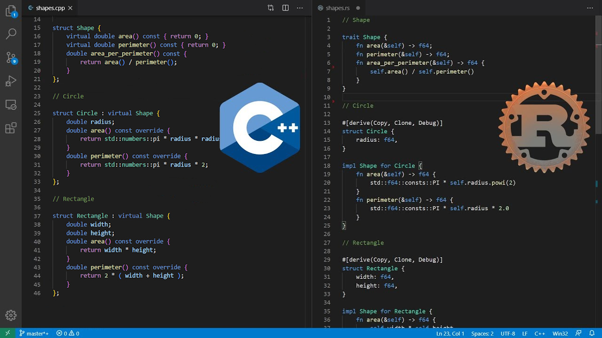This screenshot has height=338, width=602.
Task: Click 'double radius;' line in shapes.cpp
Action: pyautogui.click(x=90, y=122)
